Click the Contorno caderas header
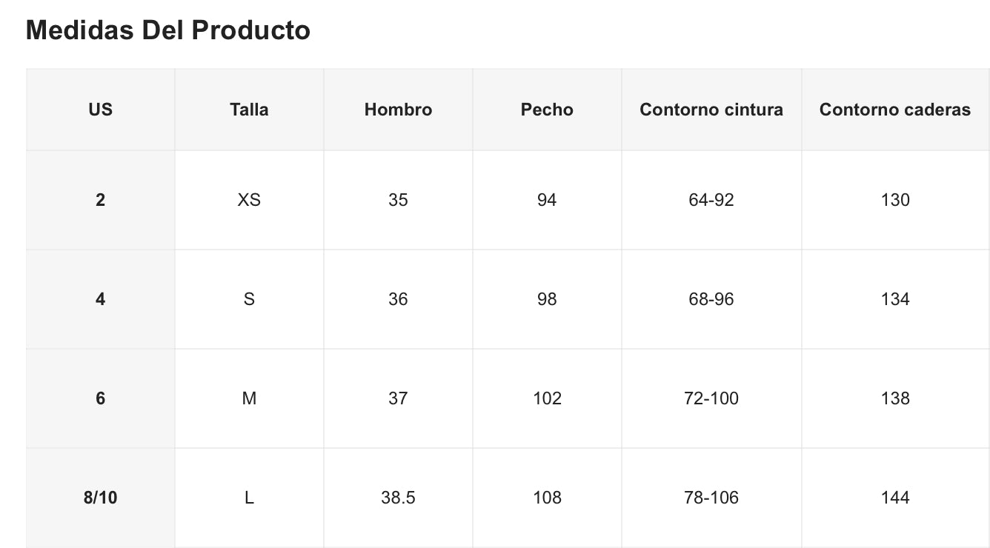990x548 pixels. (895, 110)
